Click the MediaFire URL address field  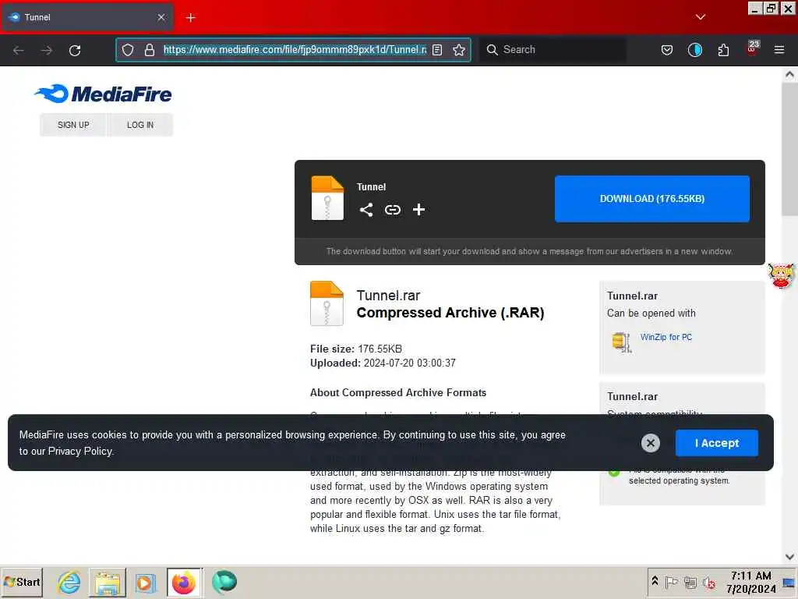point(295,50)
